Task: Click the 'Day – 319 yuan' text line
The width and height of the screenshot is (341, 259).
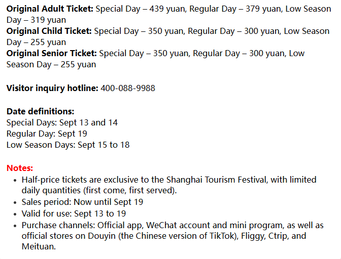Action: 36,20
